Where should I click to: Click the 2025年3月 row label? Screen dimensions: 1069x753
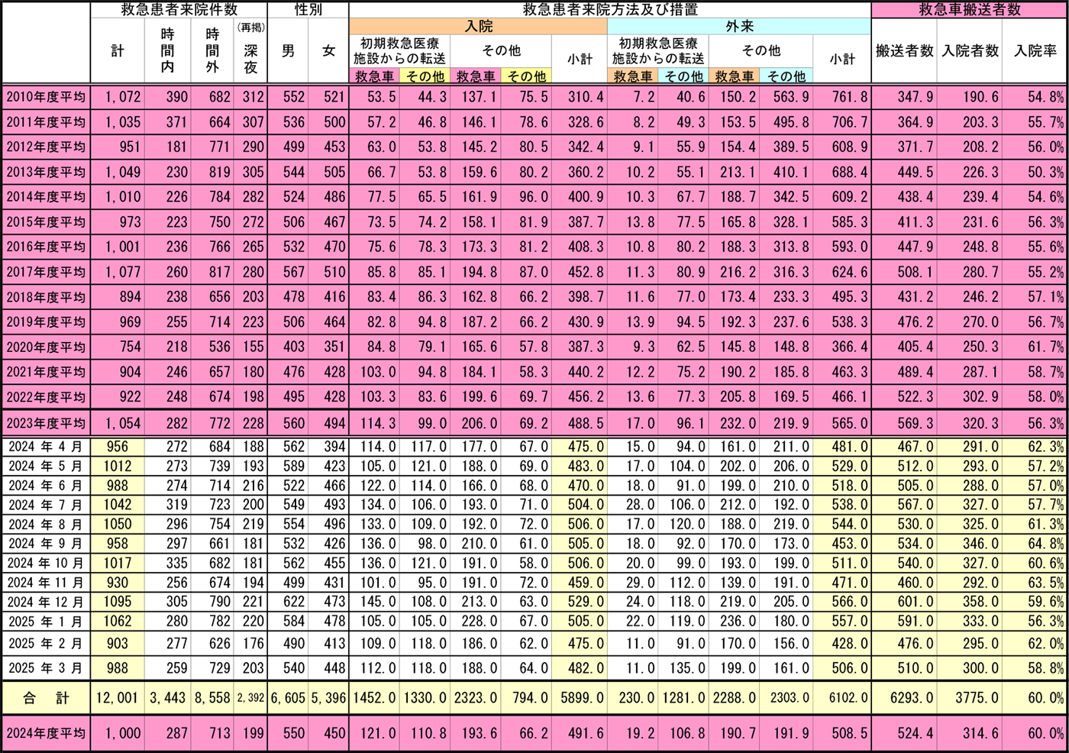click(x=46, y=668)
